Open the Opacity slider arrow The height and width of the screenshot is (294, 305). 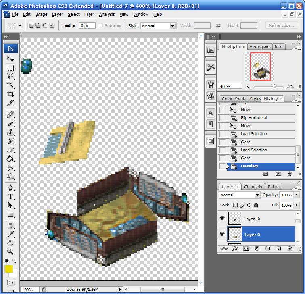click(x=296, y=195)
